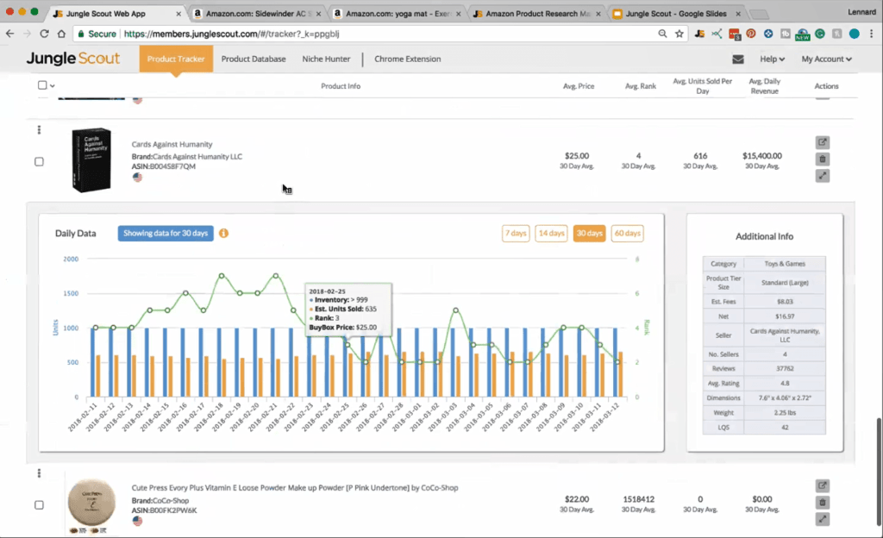The width and height of the screenshot is (883, 538).
Task: Open three-dot menu for Cute Press powder
Action: pyautogui.click(x=39, y=473)
